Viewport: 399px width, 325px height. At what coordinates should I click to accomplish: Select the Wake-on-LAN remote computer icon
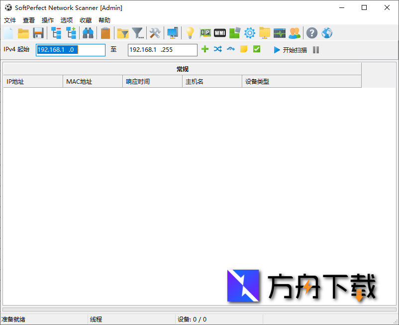(173, 32)
